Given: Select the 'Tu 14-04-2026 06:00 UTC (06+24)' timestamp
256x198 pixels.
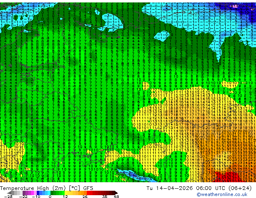Looking at the screenshot, I should pyautogui.click(x=199, y=188).
